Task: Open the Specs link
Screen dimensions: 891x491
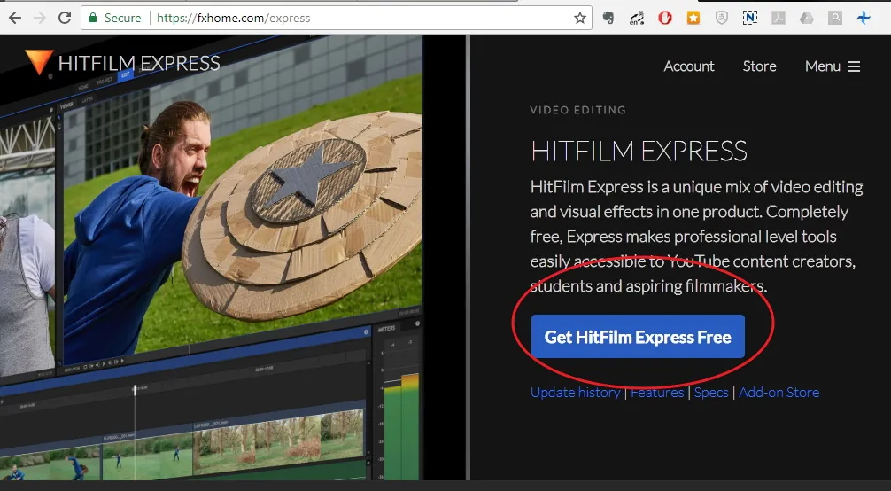Action: pos(711,392)
